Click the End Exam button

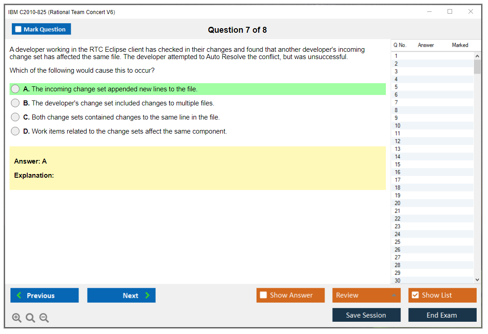[x=442, y=315]
